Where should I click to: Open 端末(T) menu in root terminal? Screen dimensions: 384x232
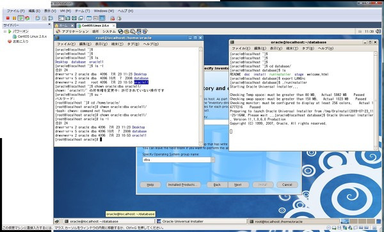coord(117,44)
